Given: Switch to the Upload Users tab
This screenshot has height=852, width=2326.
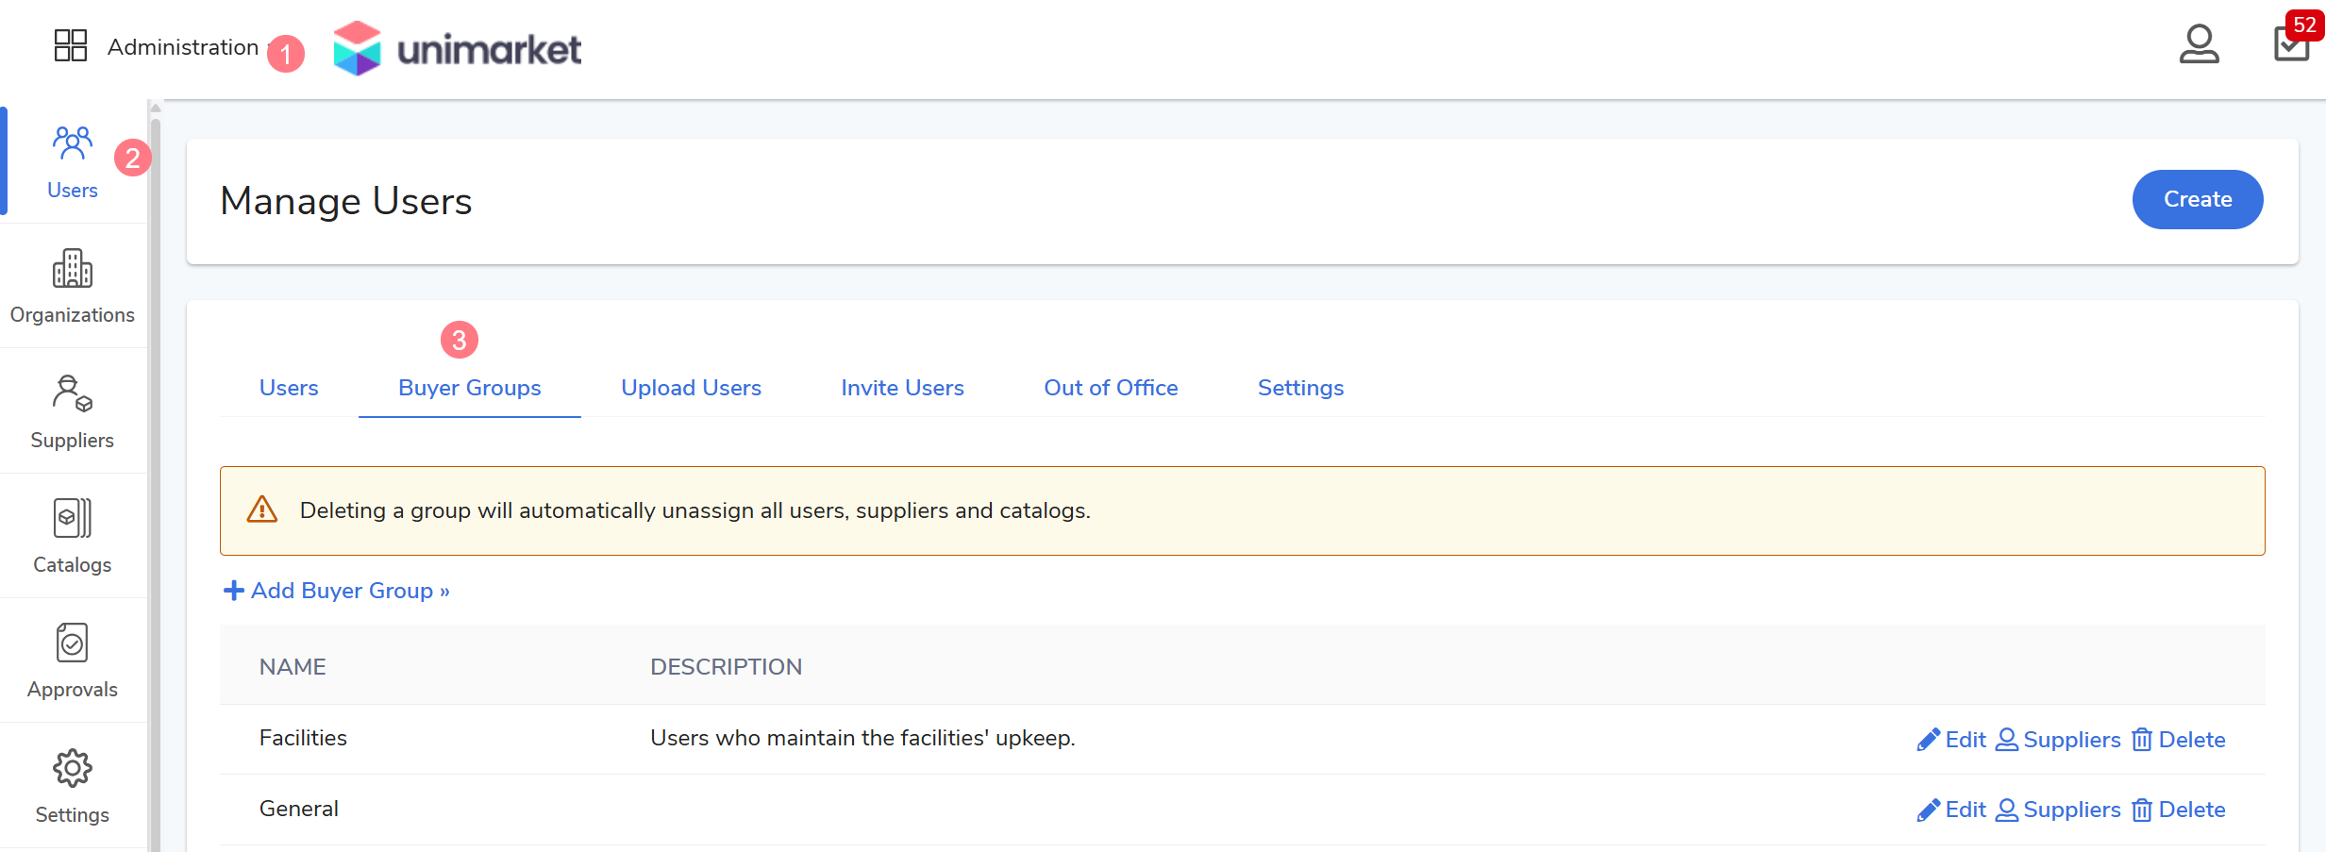Looking at the screenshot, I should pyautogui.click(x=691, y=388).
